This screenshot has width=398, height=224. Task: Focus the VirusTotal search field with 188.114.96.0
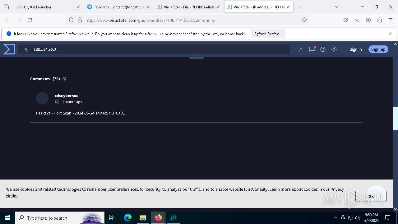pos(154,49)
